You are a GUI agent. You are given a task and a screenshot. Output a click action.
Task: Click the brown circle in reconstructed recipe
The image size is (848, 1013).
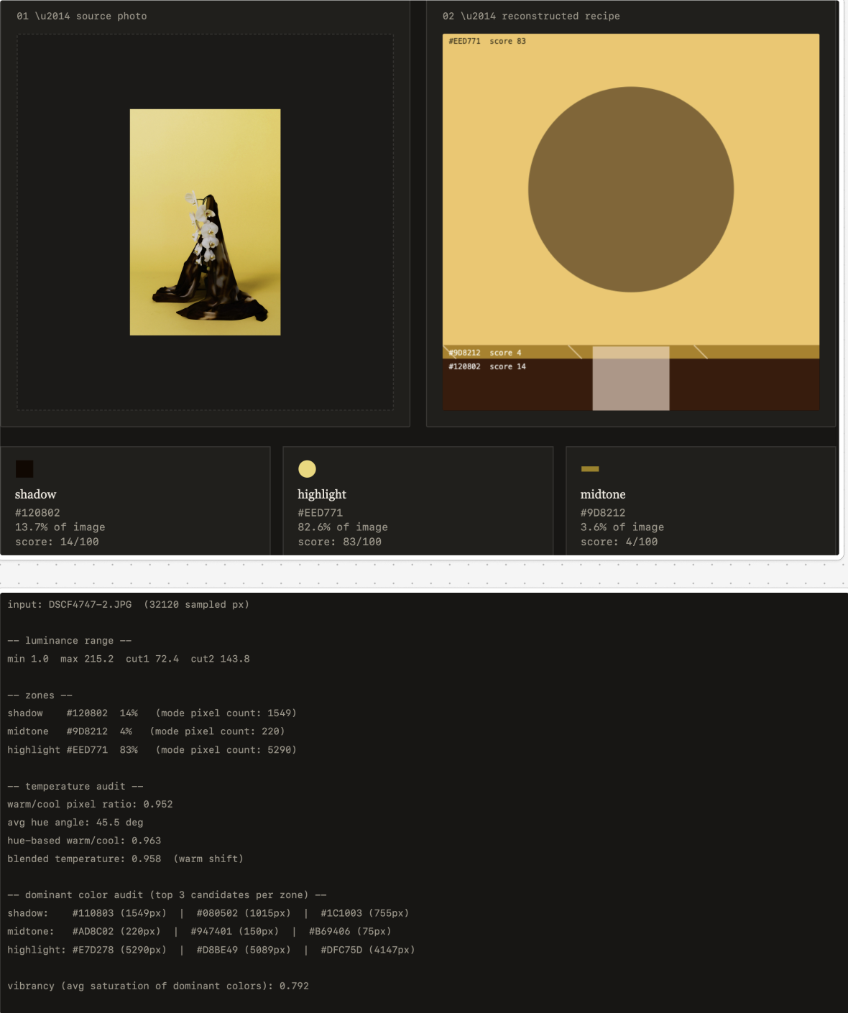pyautogui.click(x=631, y=190)
